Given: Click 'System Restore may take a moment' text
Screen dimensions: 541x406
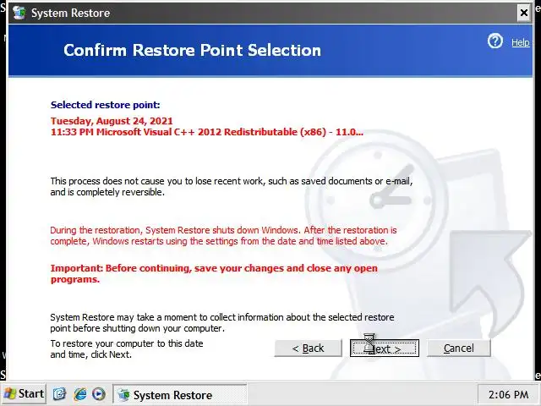Looking at the screenshot, I should [x=222, y=322].
